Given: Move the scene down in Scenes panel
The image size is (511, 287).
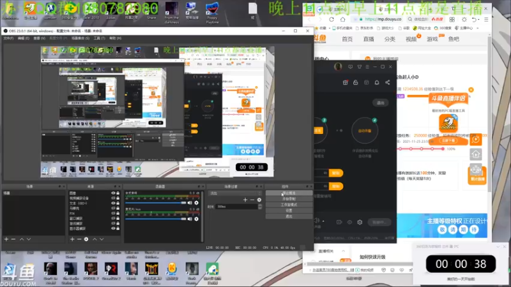Looking at the screenshot, I should 29,239.
